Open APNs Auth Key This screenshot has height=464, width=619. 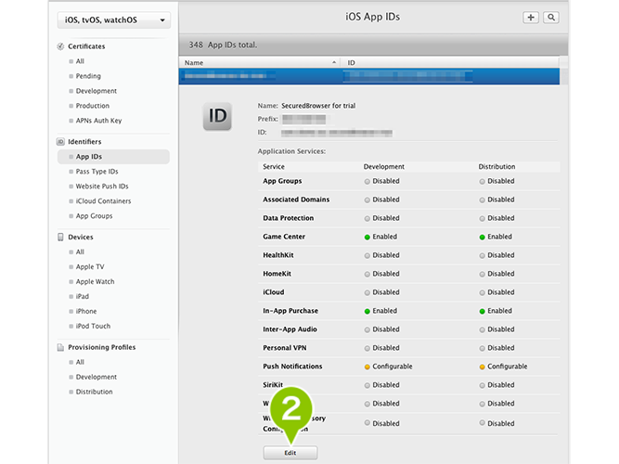pos(98,121)
